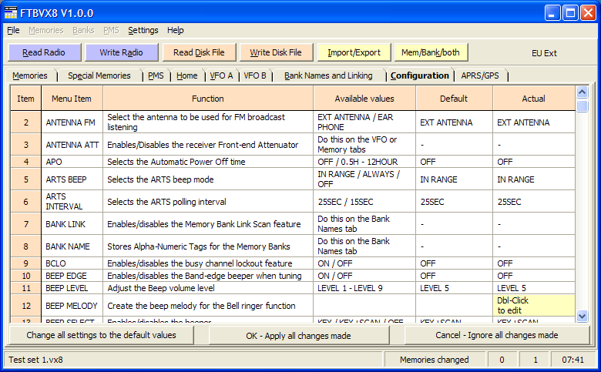Open the Bank Names and Linking tab
The width and height of the screenshot is (601, 372).
(x=328, y=75)
